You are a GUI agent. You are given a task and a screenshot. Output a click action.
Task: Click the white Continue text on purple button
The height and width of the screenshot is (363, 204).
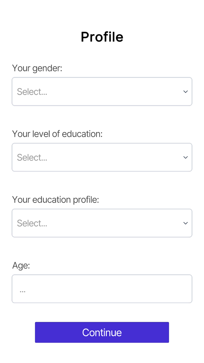pos(102,333)
